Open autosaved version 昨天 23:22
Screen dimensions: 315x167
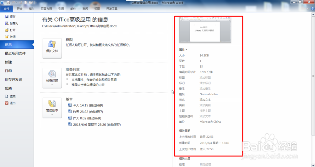85,112
